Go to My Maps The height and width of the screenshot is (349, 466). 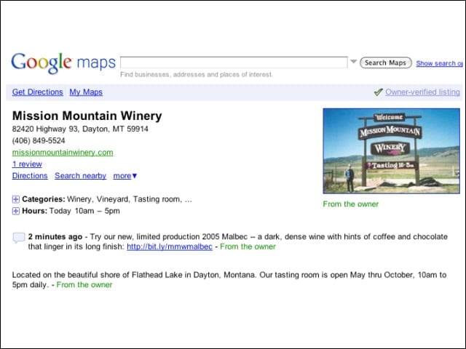click(86, 92)
